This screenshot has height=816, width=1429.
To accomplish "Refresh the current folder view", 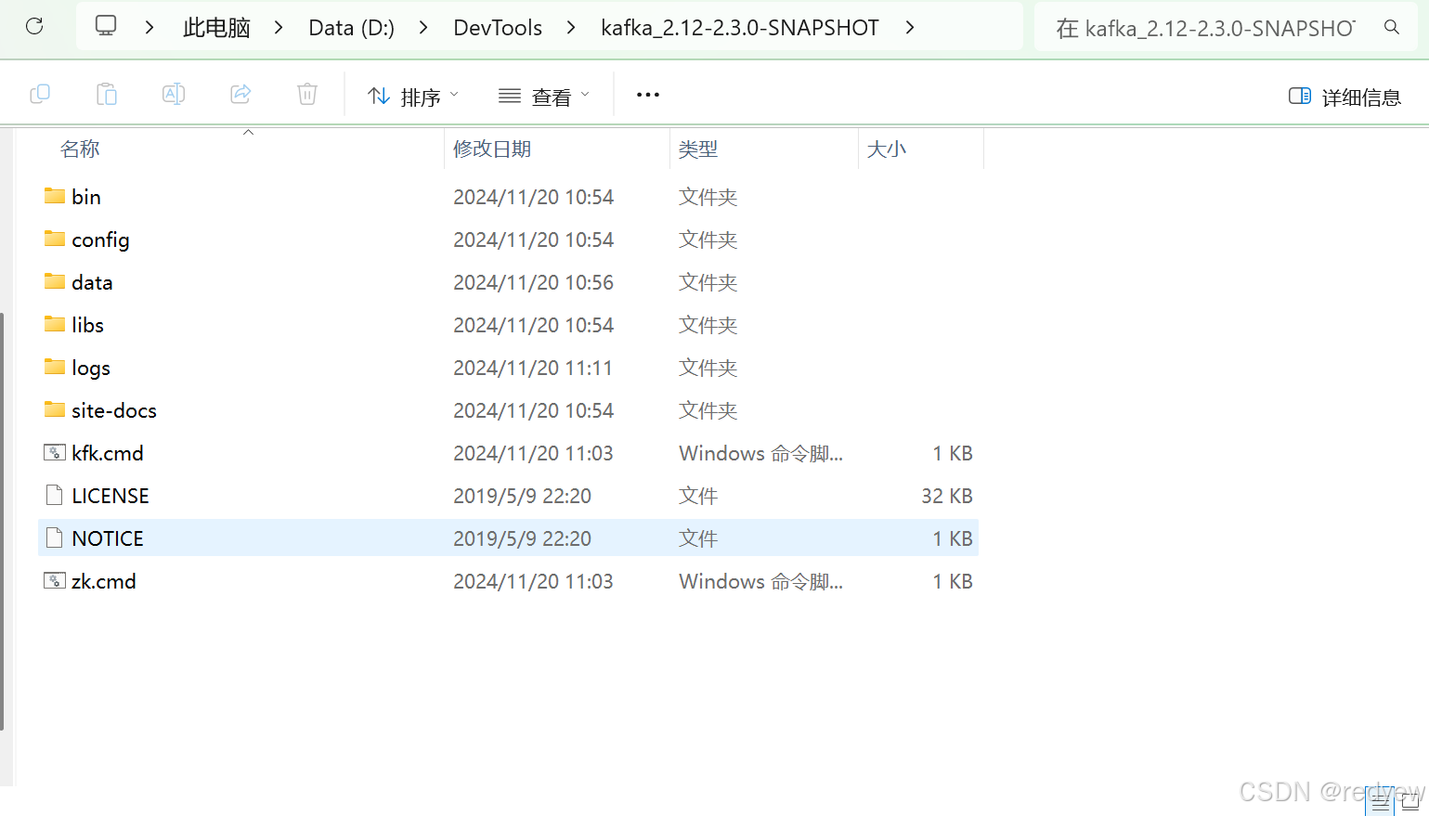I will tap(34, 26).
